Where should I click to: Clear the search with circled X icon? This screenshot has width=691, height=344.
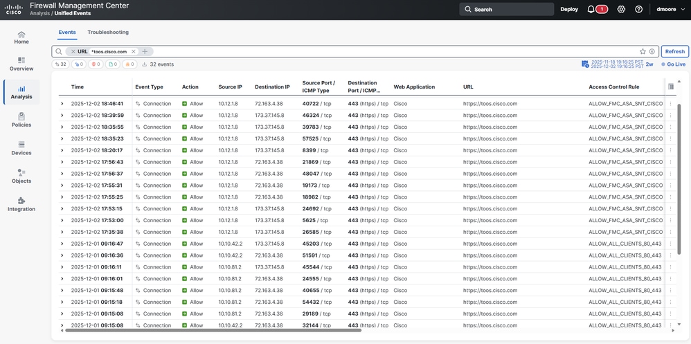(652, 51)
